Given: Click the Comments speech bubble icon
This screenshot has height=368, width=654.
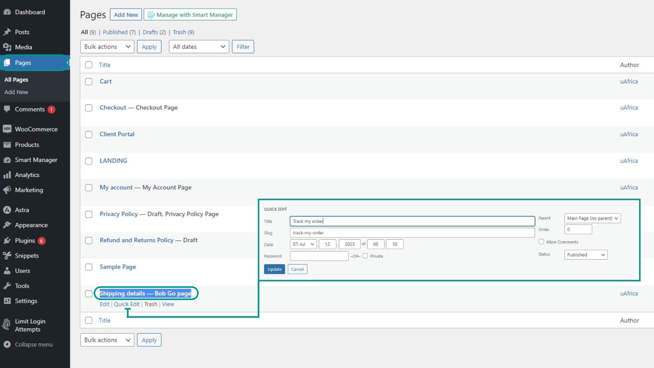Looking at the screenshot, I should [7, 109].
